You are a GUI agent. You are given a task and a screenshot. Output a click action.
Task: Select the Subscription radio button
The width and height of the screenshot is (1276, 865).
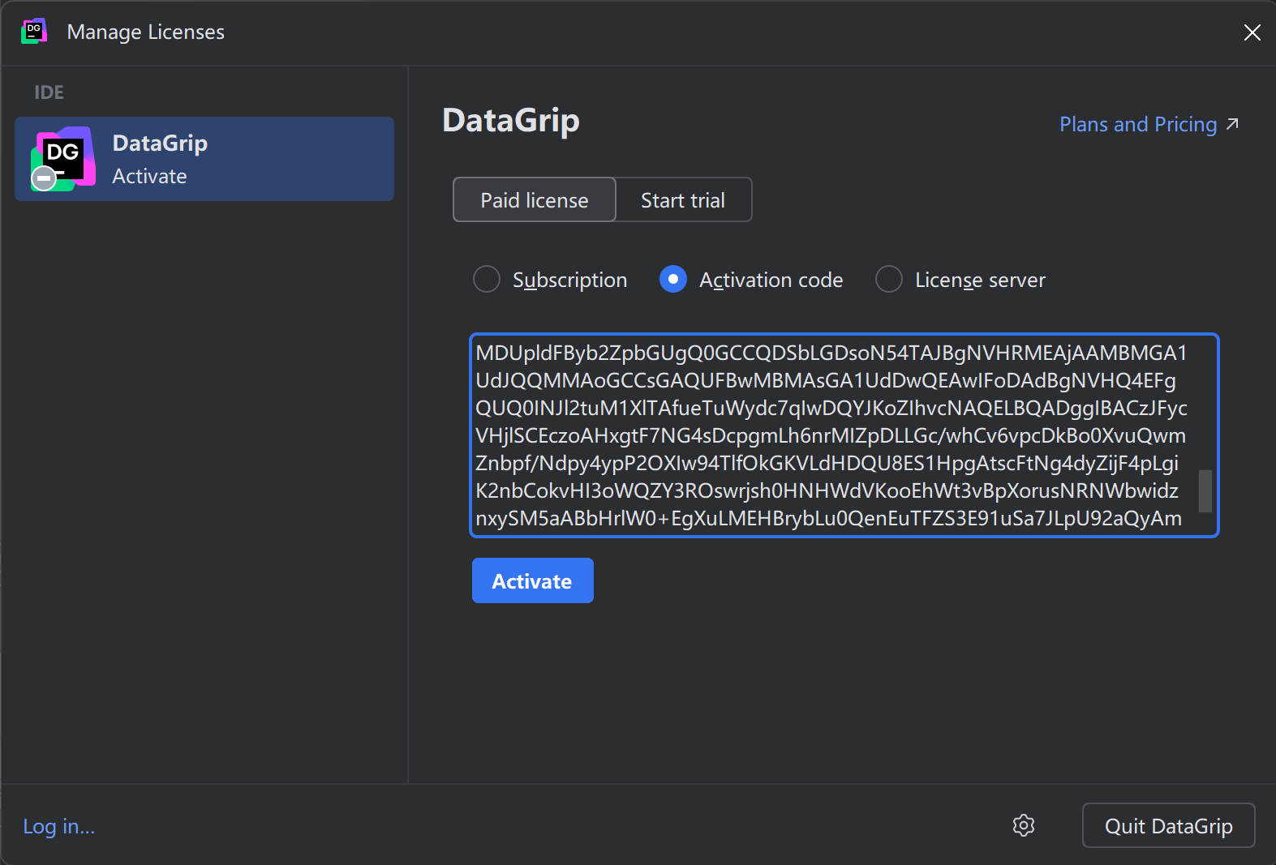pos(487,280)
